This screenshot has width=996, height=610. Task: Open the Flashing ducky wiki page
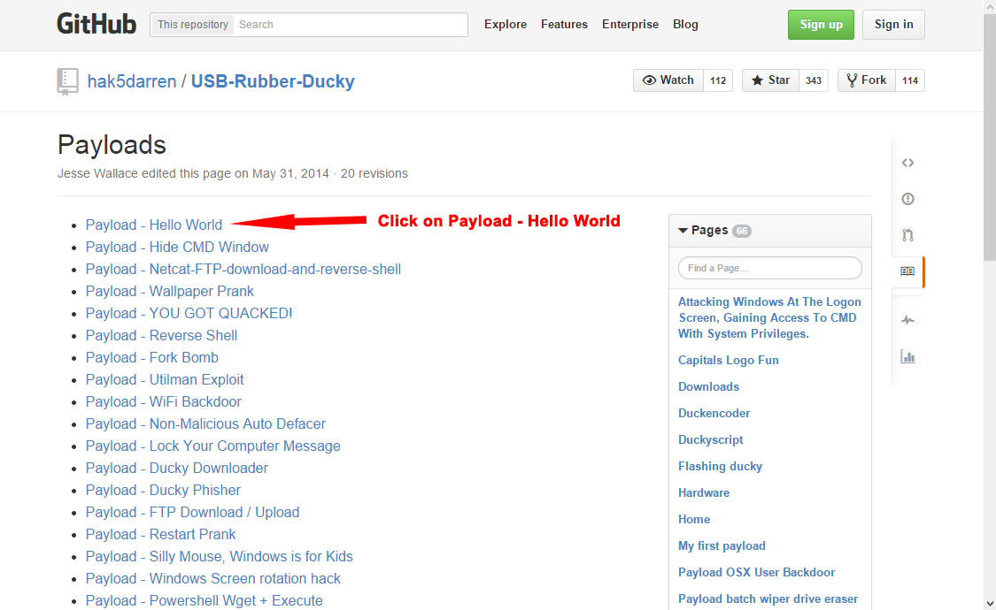[720, 467]
